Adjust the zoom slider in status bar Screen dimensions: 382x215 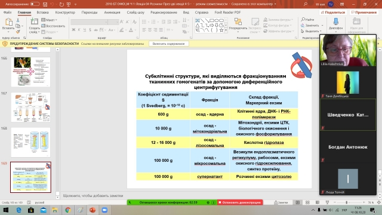click(x=346, y=202)
